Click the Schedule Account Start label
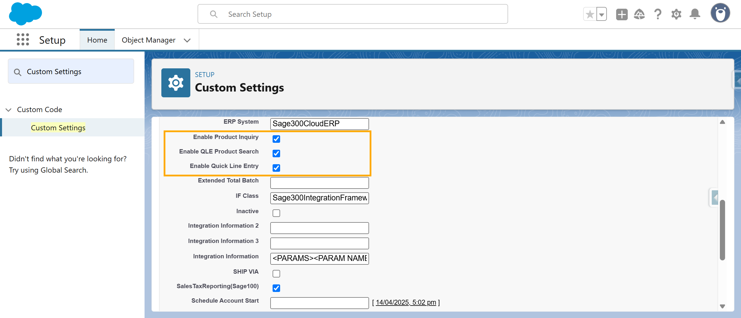Image resolution: width=741 pixels, height=318 pixels. [x=225, y=301]
